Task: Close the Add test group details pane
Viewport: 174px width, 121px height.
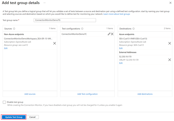Action: 170,3
